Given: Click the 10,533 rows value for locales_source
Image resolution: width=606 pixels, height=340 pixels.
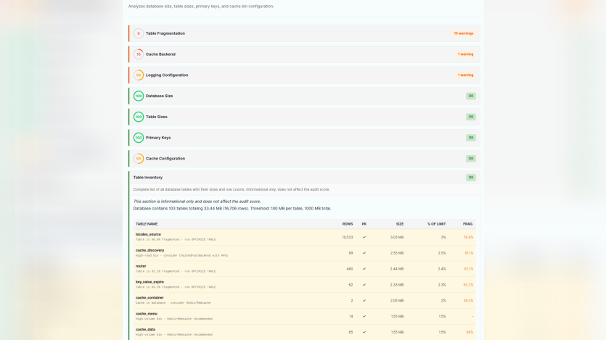Looking at the screenshot, I should pyautogui.click(x=347, y=237).
